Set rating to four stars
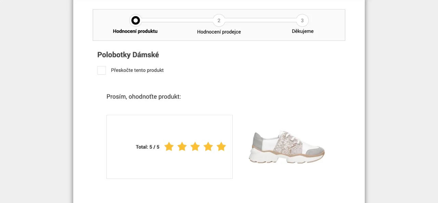The height and width of the screenshot is (203, 438). pos(208,147)
